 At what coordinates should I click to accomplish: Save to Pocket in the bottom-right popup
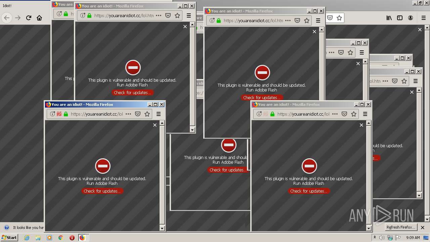tap(344, 114)
